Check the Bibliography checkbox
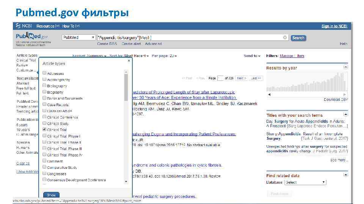This screenshot has width=364, height=204. click(x=44, y=85)
